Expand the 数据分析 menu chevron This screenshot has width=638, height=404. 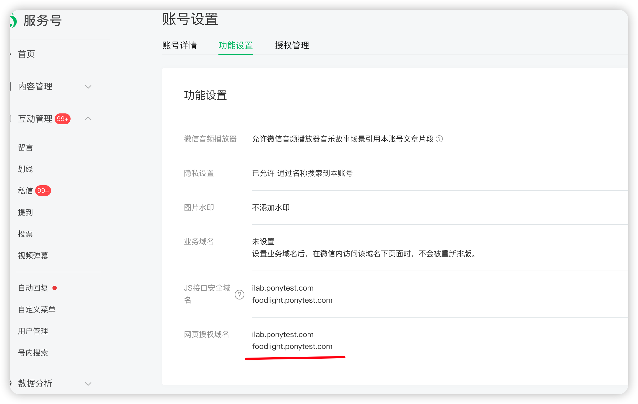coord(88,384)
